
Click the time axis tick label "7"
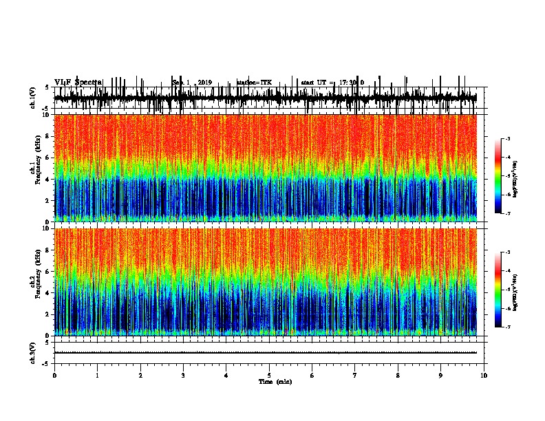click(355, 375)
